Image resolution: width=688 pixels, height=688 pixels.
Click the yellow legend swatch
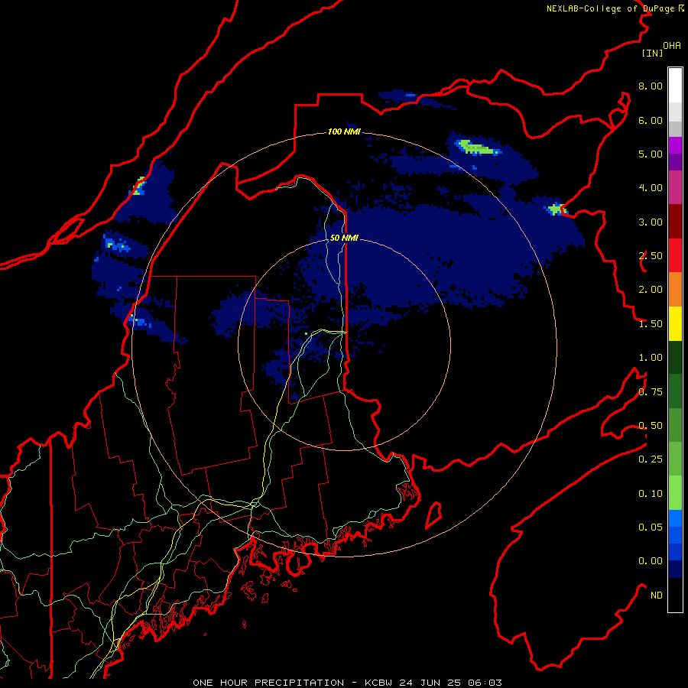click(x=675, y=324)
